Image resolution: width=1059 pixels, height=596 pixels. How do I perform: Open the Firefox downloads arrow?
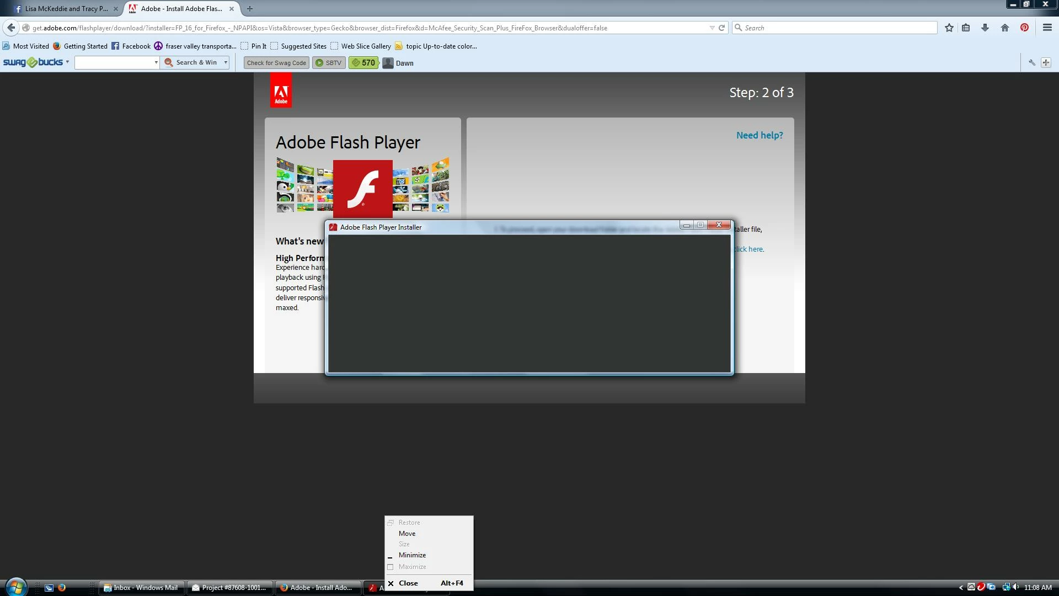pos(985,28)
